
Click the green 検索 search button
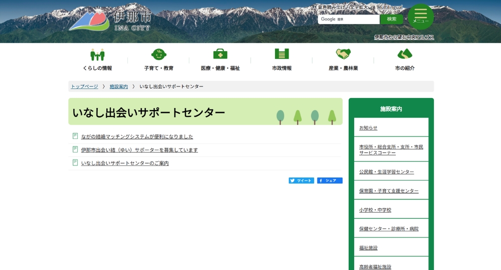point(391,19)
